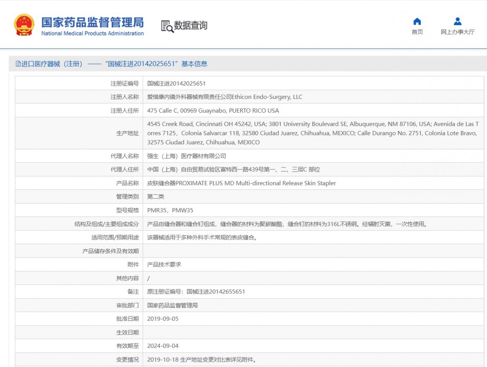
Task: Open the 产品技术要求 attachment
Action: (x=164, y=264)
